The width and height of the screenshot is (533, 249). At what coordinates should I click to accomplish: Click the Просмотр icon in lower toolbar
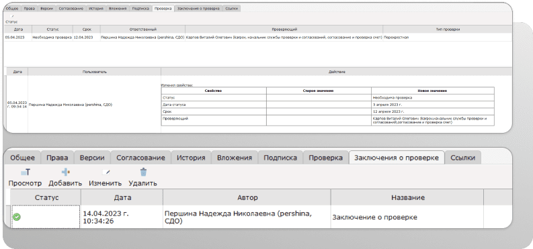click(25, 172)
